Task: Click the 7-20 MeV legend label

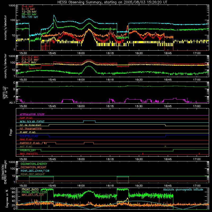Action: pyautogui.click(x=29, y=65)
